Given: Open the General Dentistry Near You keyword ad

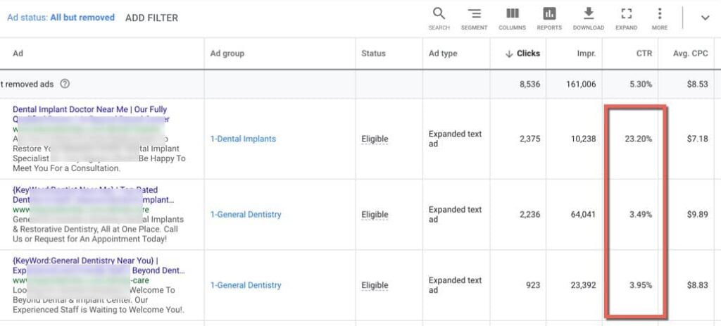Looking at the screenshot, I should point(85,261).
